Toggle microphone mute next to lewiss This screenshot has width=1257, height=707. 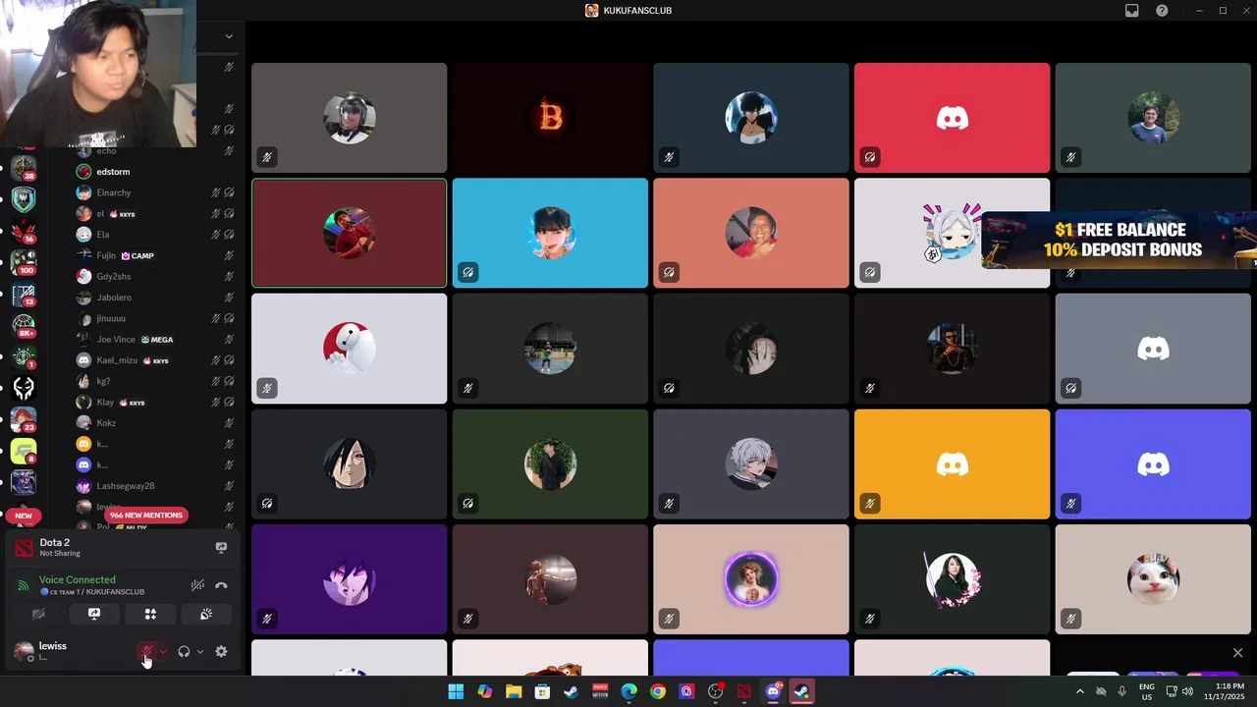146,652
